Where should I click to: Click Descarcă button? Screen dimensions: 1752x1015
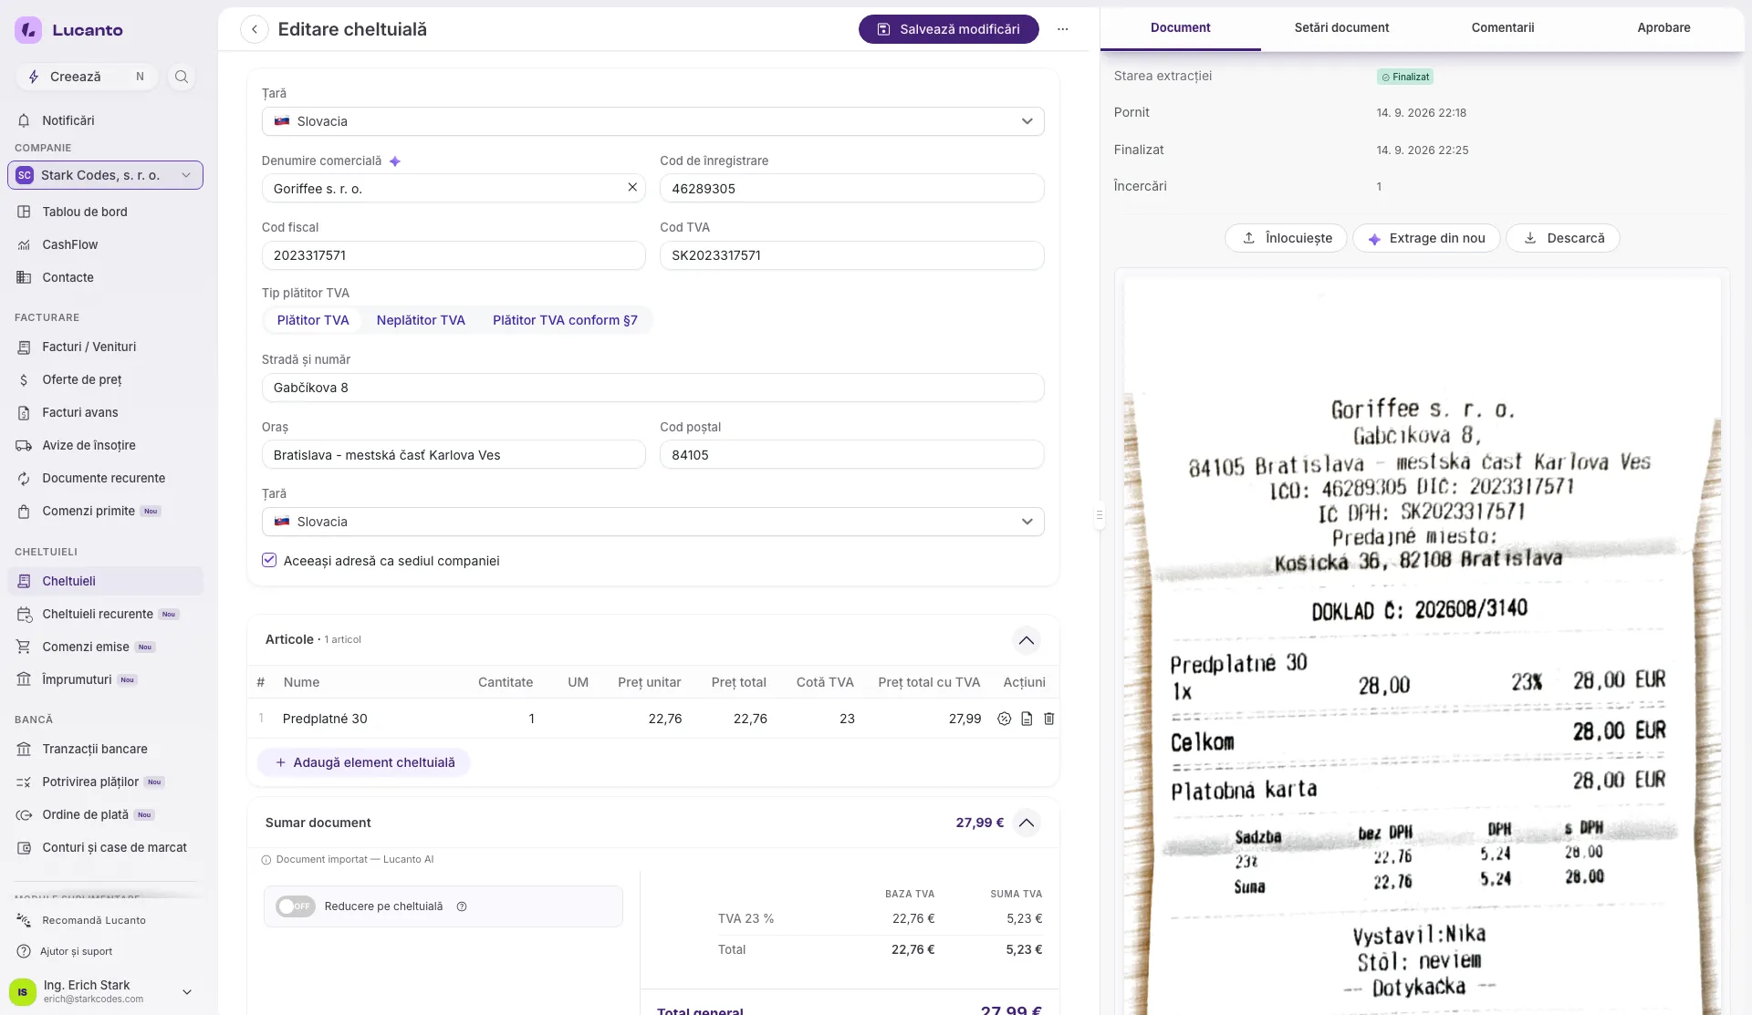click(1563, 238)
